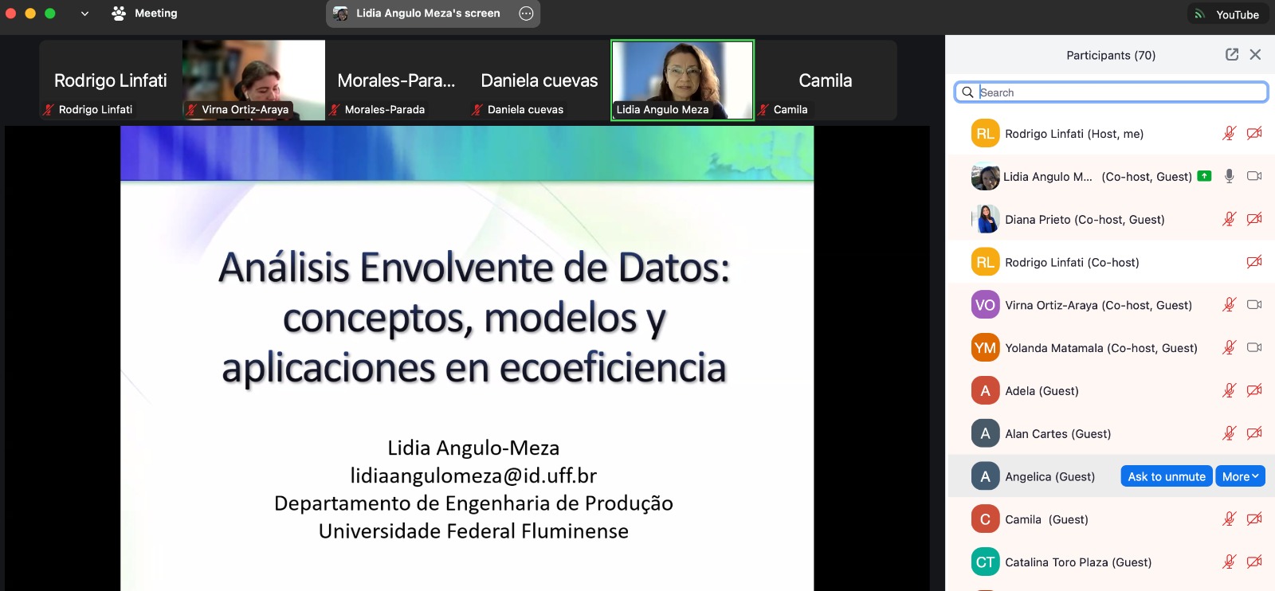Viewport: 1275px width, 591px height.
Task: Click Camila's muted microphone icon in list
Action: [1230, 519]
